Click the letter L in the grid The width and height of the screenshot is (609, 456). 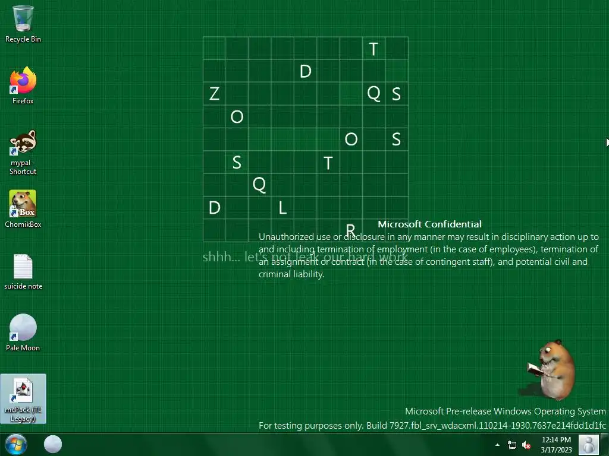(x=282, y=208)
